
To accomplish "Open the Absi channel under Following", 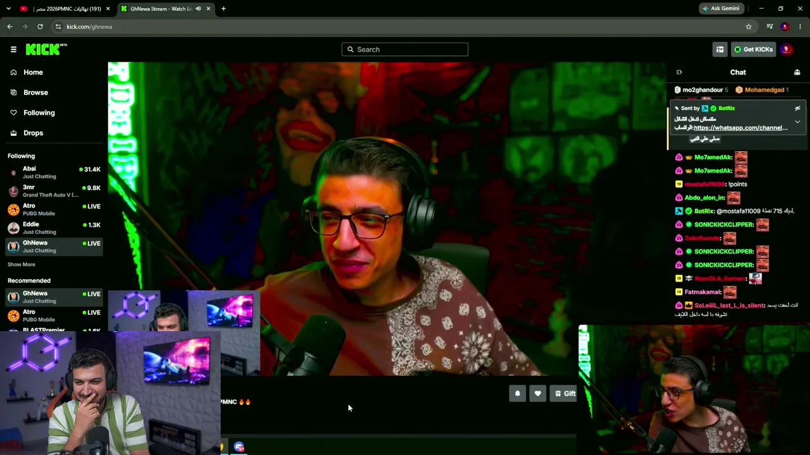I will click(x=54, y=173).
